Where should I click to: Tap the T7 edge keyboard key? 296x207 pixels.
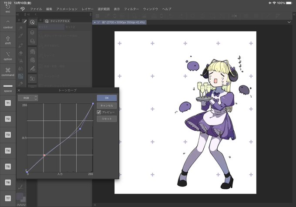pos(8,198)
